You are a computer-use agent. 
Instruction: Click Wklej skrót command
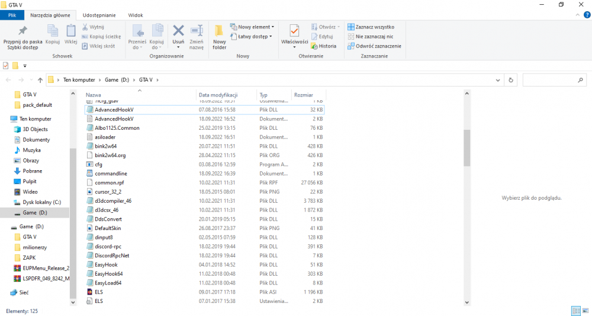[98, 46]
